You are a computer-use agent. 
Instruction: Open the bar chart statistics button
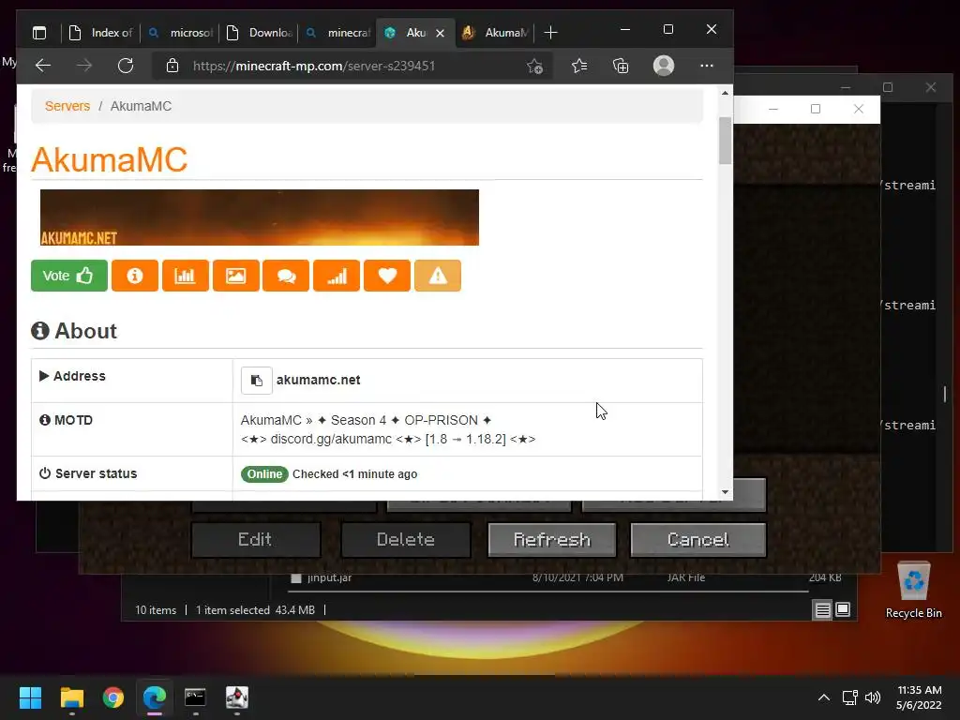tap(185, 276)
